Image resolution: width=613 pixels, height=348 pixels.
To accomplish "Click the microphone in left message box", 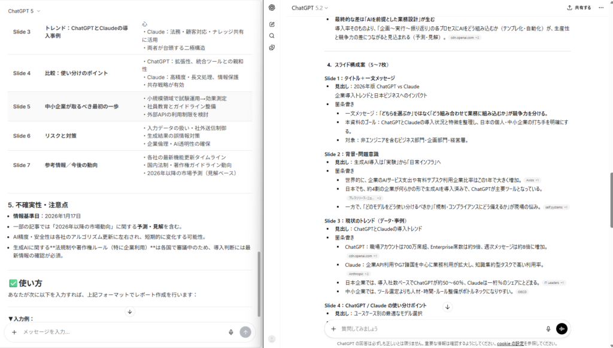I will coord(230,332).
